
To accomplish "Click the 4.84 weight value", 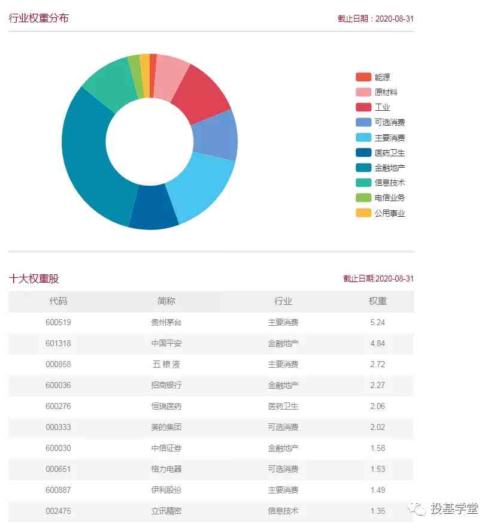I will 377,343.
